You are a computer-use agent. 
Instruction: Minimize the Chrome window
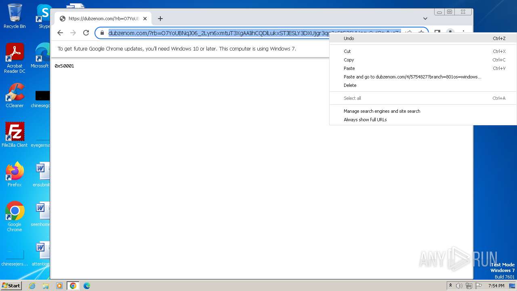pyautogui.click(x=440, y=12)
